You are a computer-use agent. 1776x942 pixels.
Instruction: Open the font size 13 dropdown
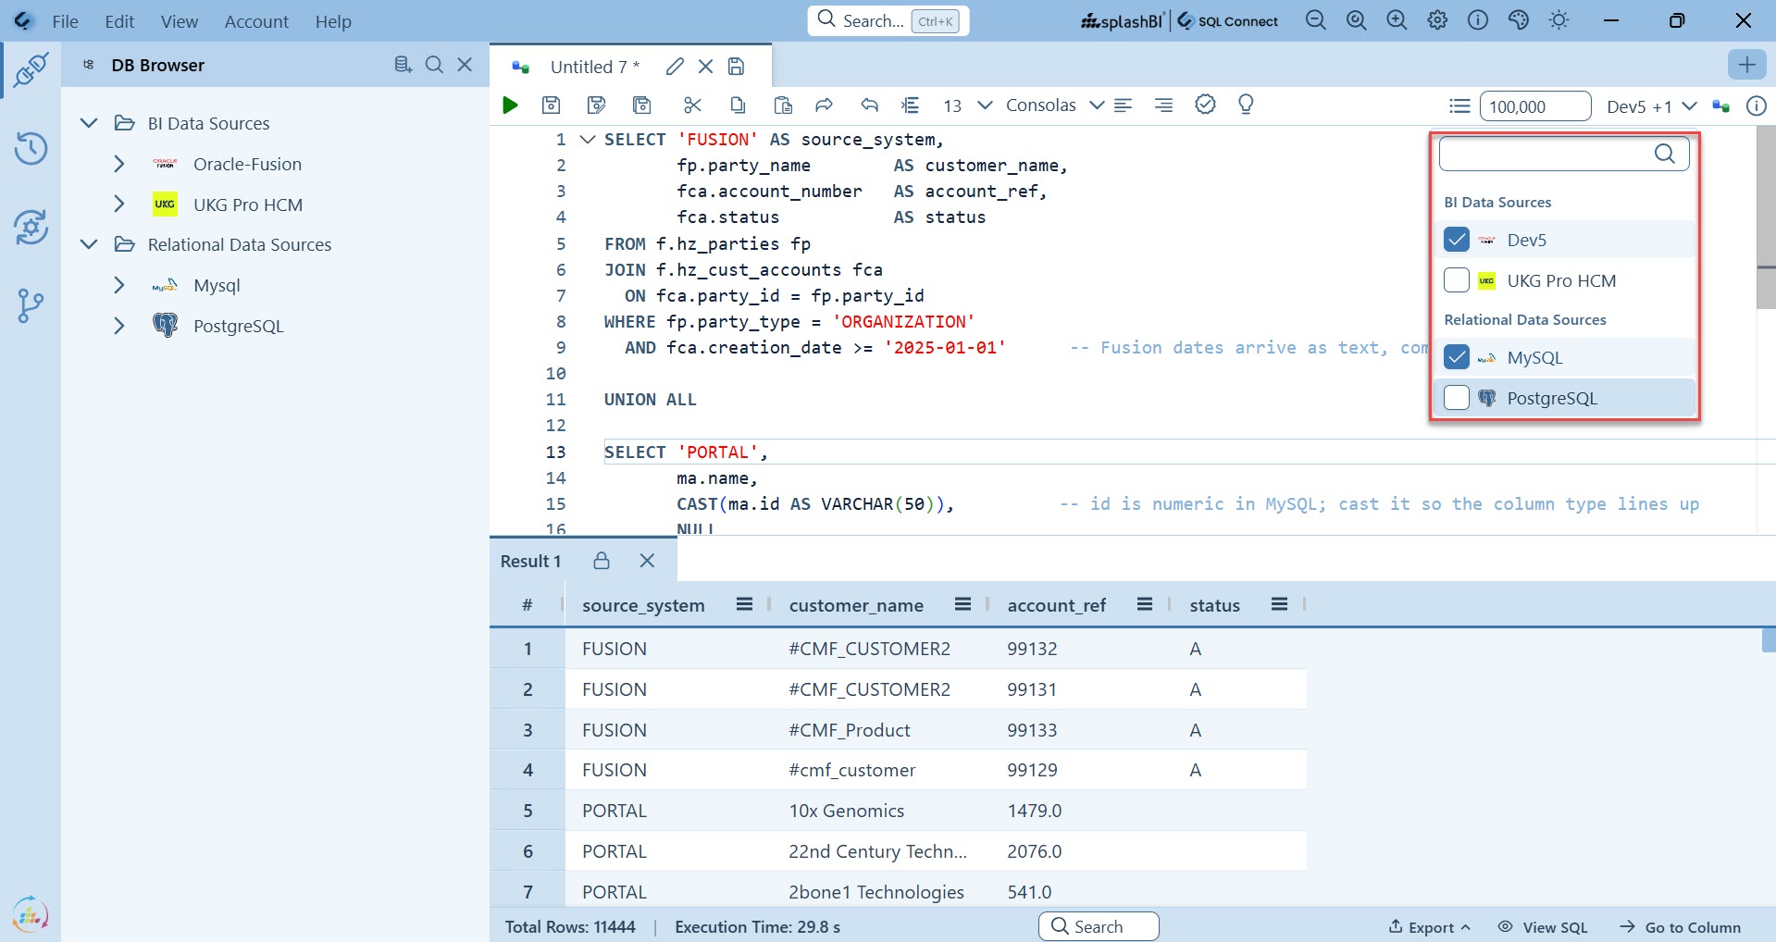968,105
